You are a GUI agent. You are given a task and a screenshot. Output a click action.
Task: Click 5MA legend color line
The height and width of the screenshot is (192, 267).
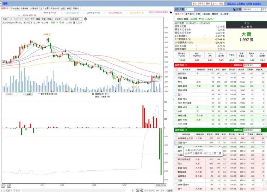41,13
